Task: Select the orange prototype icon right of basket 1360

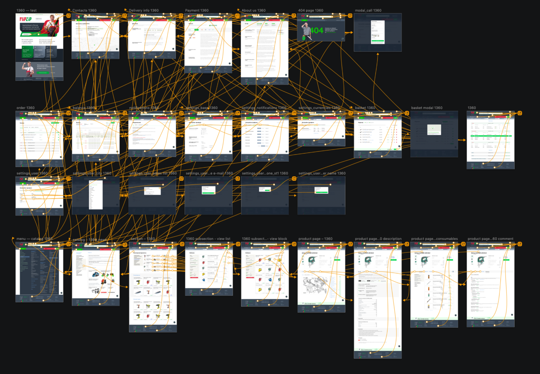Action: coord(407,113)
